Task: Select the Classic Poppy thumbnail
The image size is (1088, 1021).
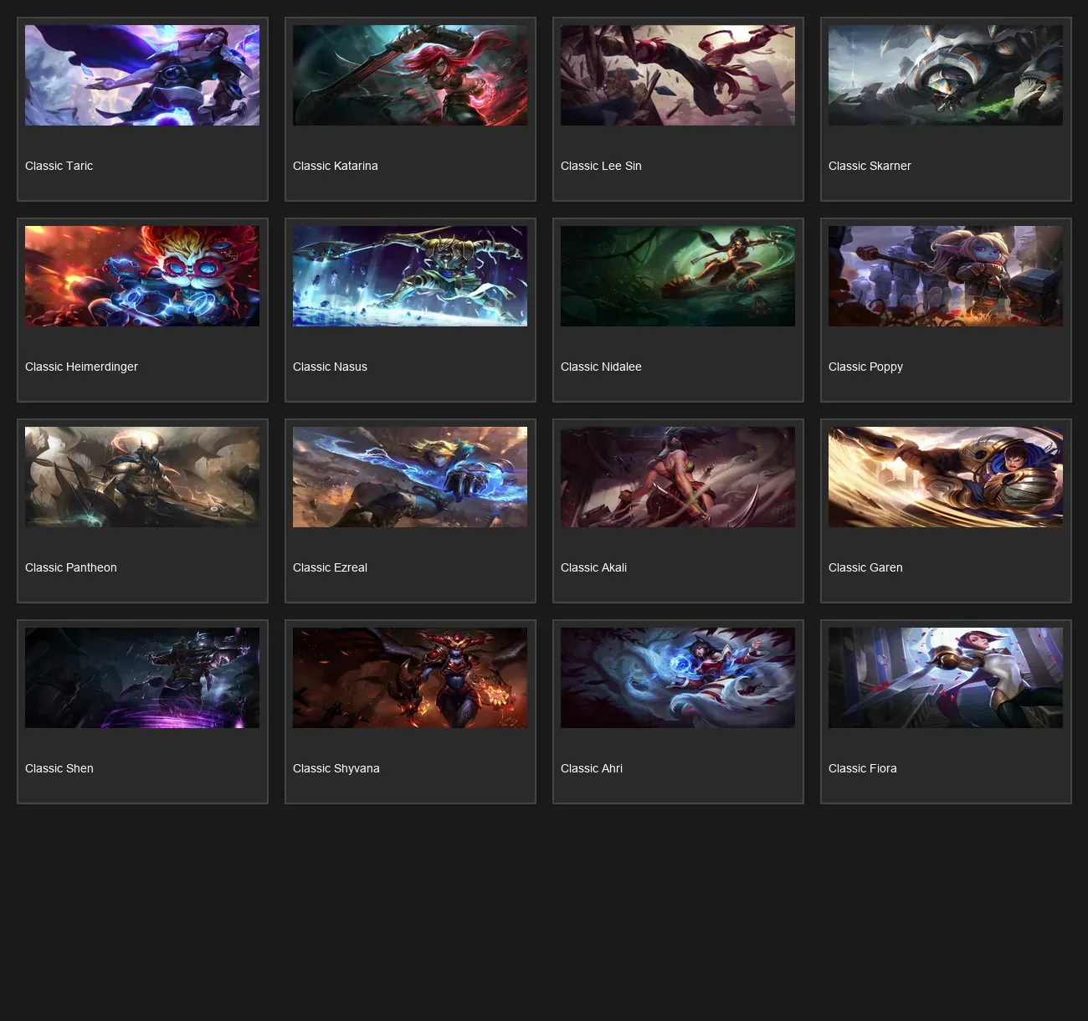Action: (946, 276)
